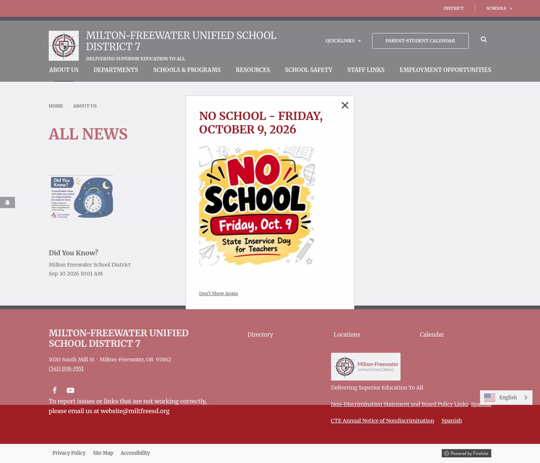The height and width of the screenshot is (463, 540).
Task: Expand the Schools menu in top bar
Action: pos(499,8)
